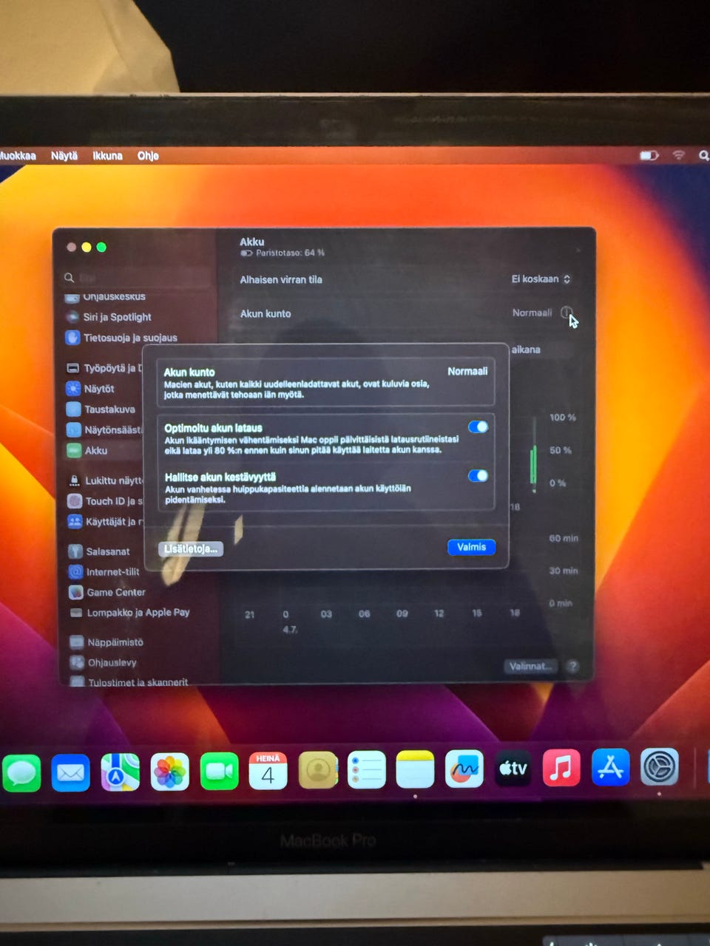
Task: Open Music from the Dock
Action: pyautogui.click(x=561, y=767)
